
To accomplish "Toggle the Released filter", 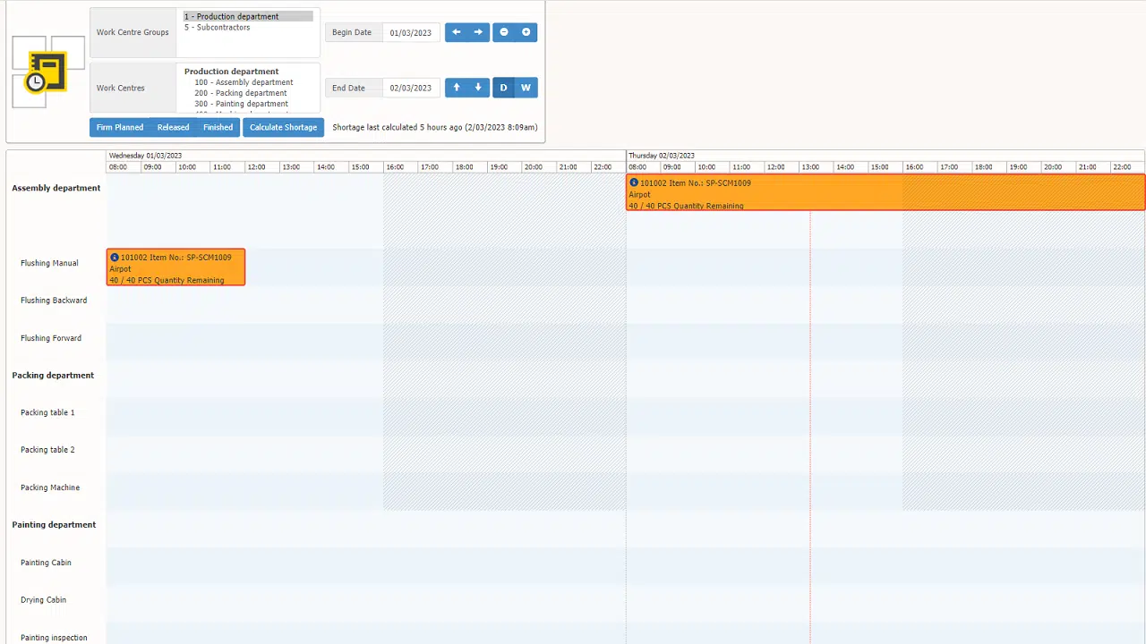I will coord(173,127).
